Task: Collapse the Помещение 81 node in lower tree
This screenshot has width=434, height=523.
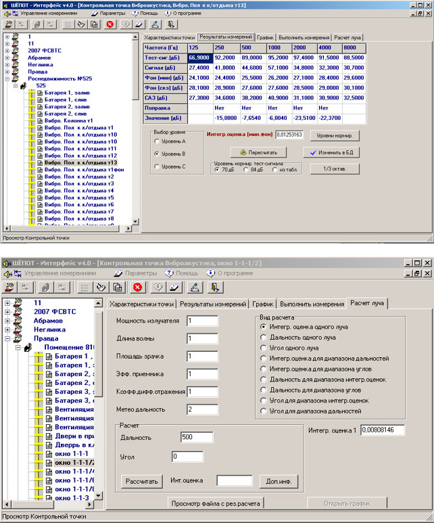Action: [x=18, y=348]
